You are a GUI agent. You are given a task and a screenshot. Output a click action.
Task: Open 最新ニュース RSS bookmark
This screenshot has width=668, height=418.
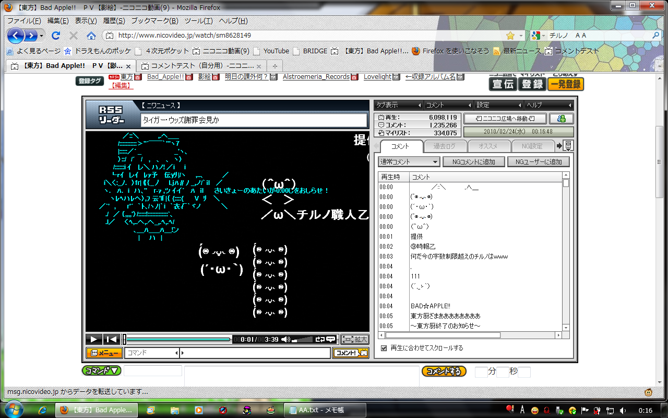[517, 51]
